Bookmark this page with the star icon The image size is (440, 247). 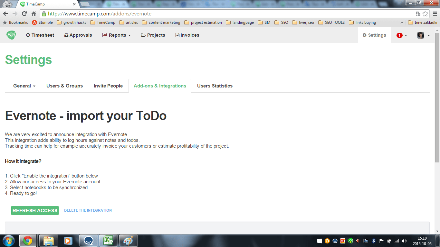point(426,14)
